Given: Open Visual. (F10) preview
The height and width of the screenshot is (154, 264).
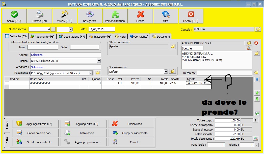Looking at the screenshot, I should coord(65,16).
